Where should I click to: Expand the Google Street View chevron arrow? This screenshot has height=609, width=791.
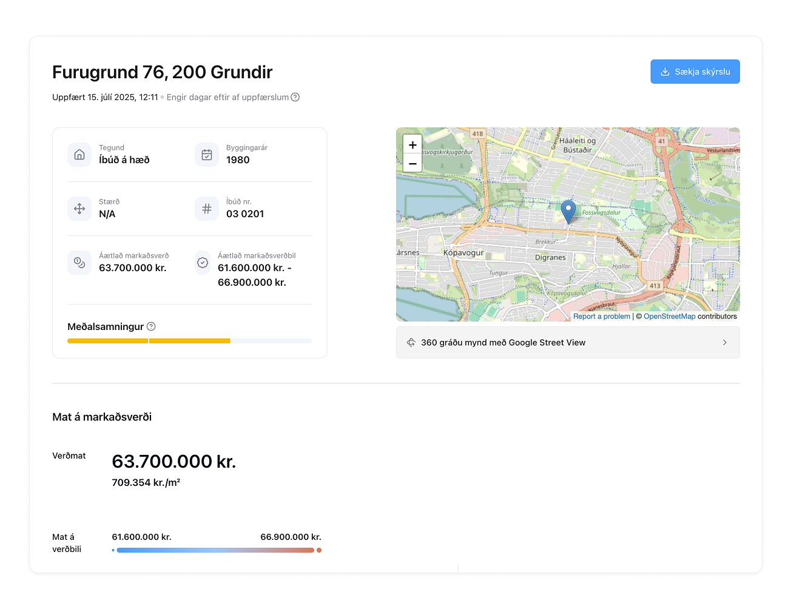(x=724, y=343)
